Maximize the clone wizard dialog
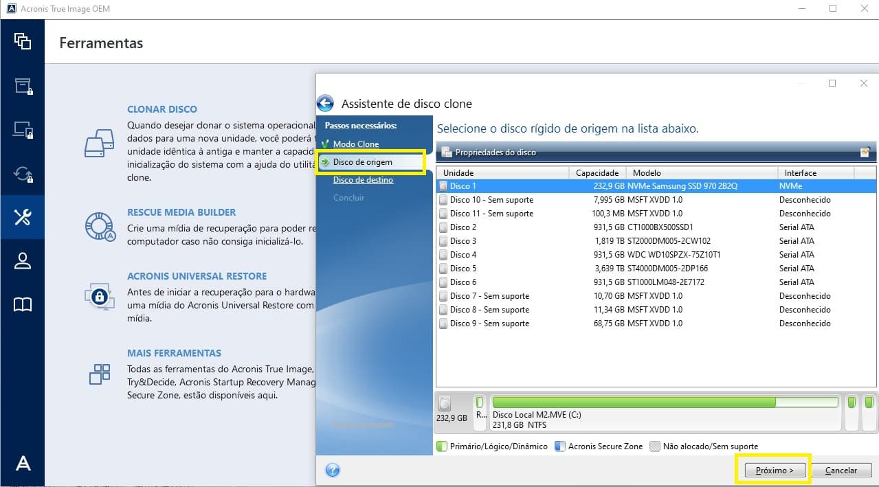Viewport: 879px width, 487px height. point(832,83)
